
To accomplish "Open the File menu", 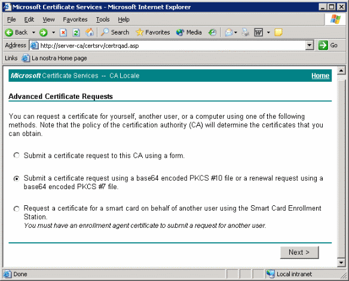I will coord(11,20).
